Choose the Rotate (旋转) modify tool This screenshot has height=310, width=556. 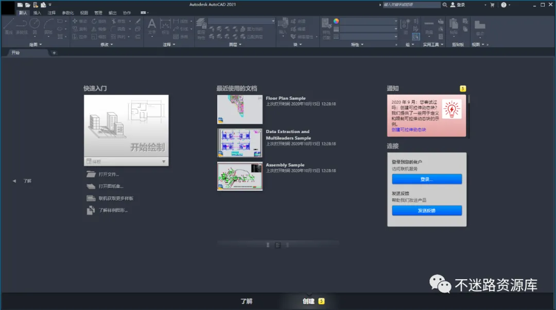point(99,21)
